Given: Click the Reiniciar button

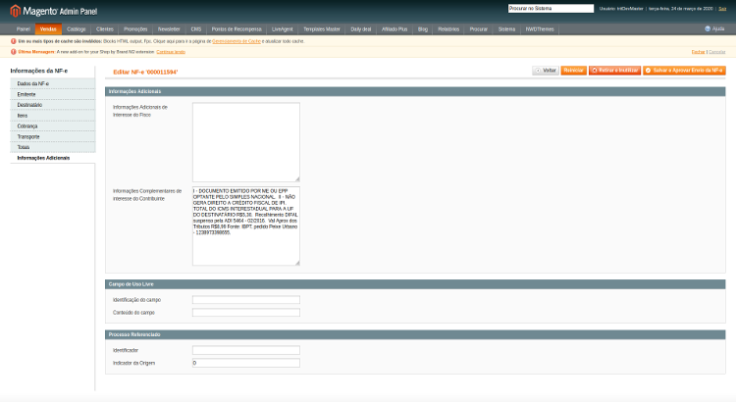Looking at the screenshot, I should (x=574, y=71).
